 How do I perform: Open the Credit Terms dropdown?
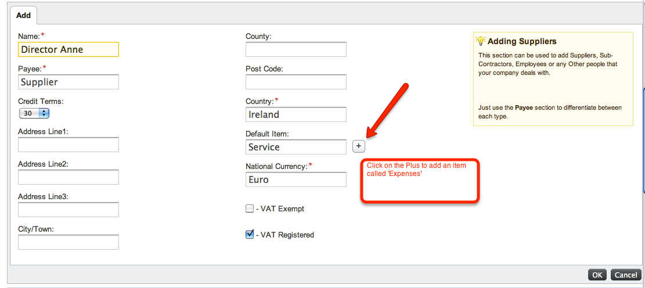click(x=34, y=113)
